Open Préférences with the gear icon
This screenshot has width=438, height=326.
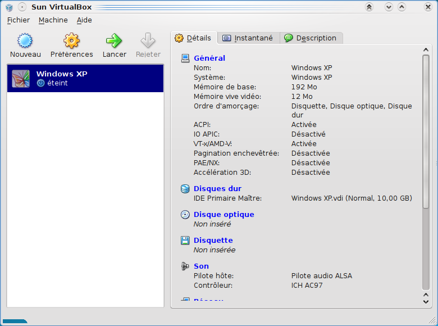71,41
